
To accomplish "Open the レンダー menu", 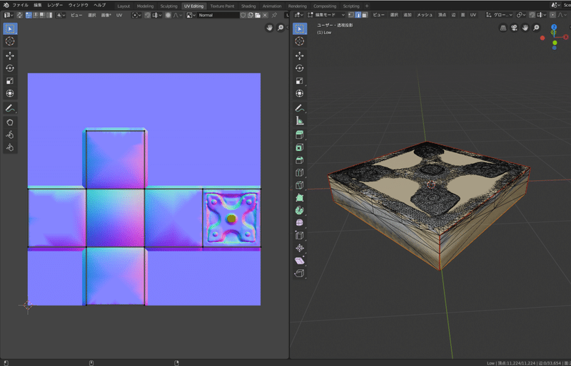I will (x=55, y=6).
